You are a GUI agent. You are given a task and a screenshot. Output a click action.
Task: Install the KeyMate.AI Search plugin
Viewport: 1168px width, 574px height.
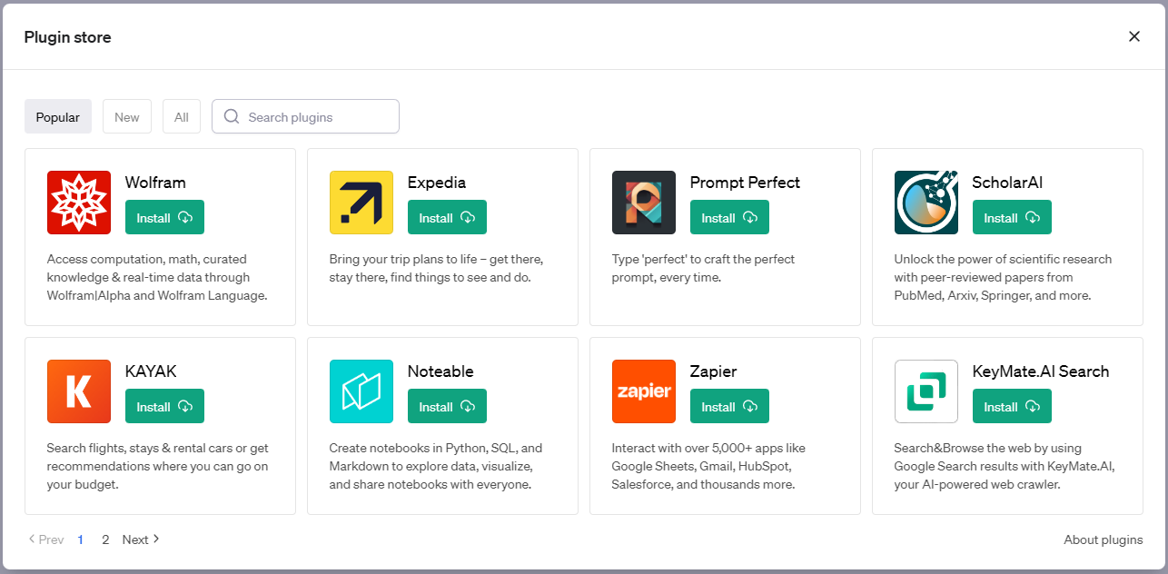click(x=1012, y=406)
